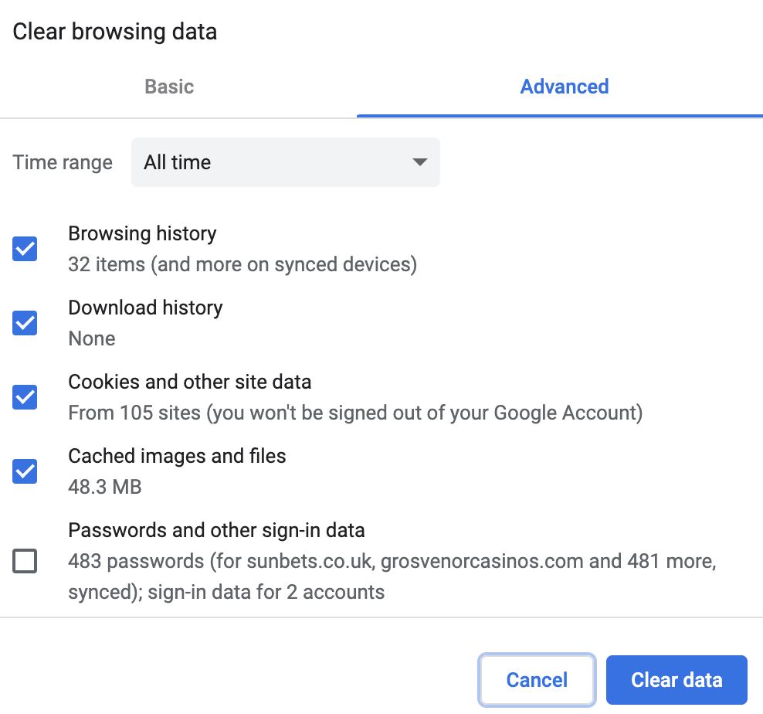Uncheck Cached images and files checkbox

(x=25, y=471)
